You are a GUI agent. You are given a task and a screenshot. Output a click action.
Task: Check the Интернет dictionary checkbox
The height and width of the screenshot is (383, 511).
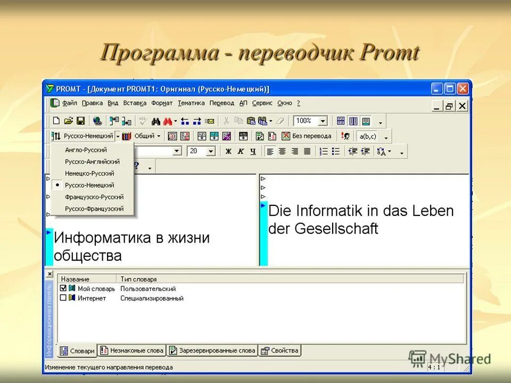pyautogui.click(x=63, y=298)
